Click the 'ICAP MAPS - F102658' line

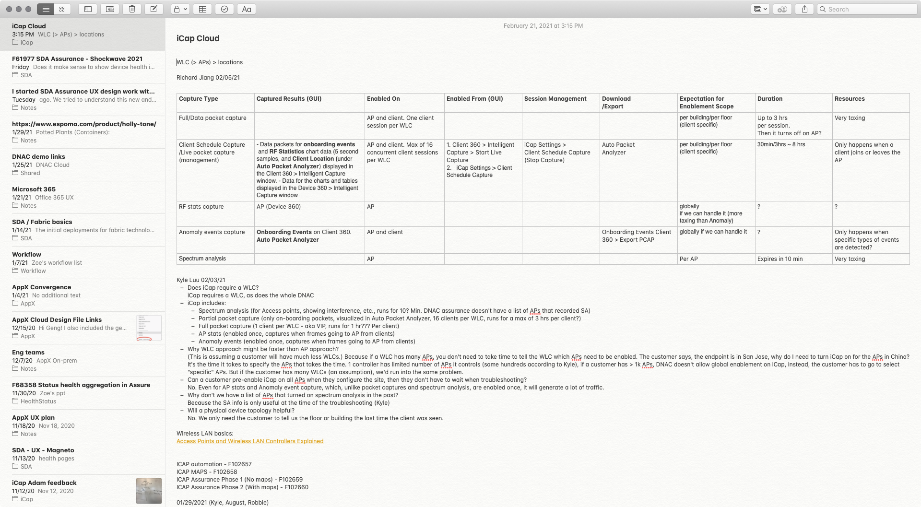(x=207, y=472)
